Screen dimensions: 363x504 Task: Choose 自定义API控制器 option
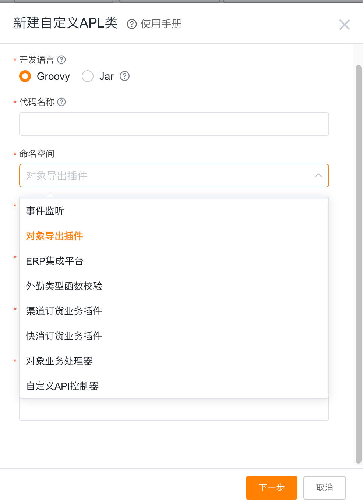pos(62,386)
